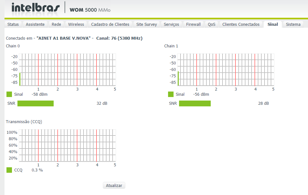Click the Transmissão (CCQ) graph
The width and height of the screenshot is (308, 195).
tap(67, 146)
